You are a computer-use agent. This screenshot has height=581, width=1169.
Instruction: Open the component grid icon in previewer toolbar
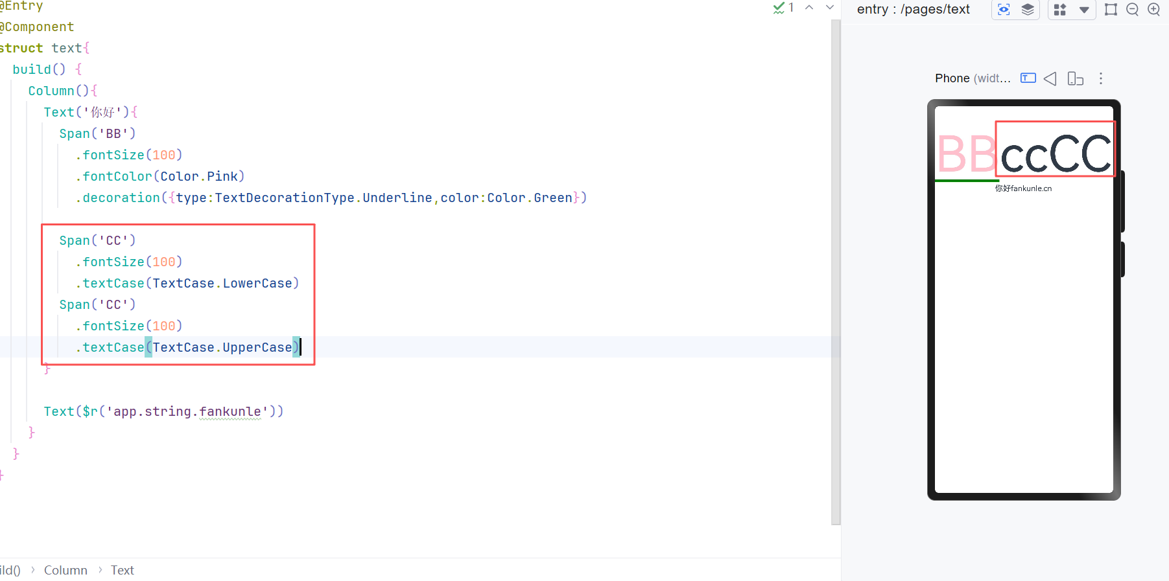point(1060,10)
